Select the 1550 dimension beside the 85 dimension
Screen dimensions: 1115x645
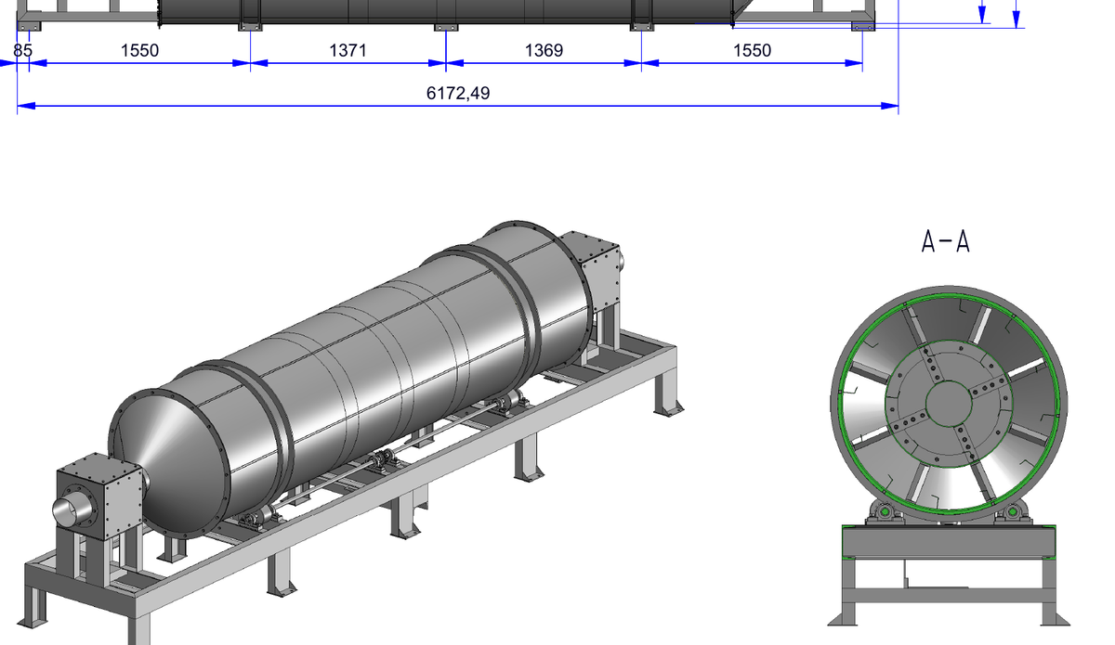139,51
